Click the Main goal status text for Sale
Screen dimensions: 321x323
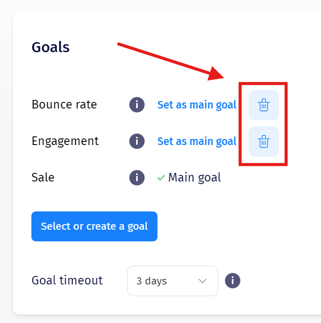pyautogui.click(x=194, y=177)
